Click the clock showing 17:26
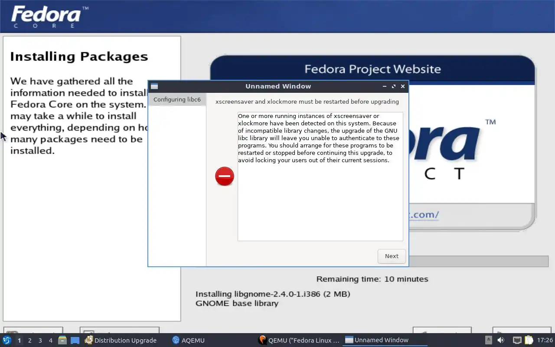Screen dimensions: 555x347 pyautogui.click(x=545, y=340)
